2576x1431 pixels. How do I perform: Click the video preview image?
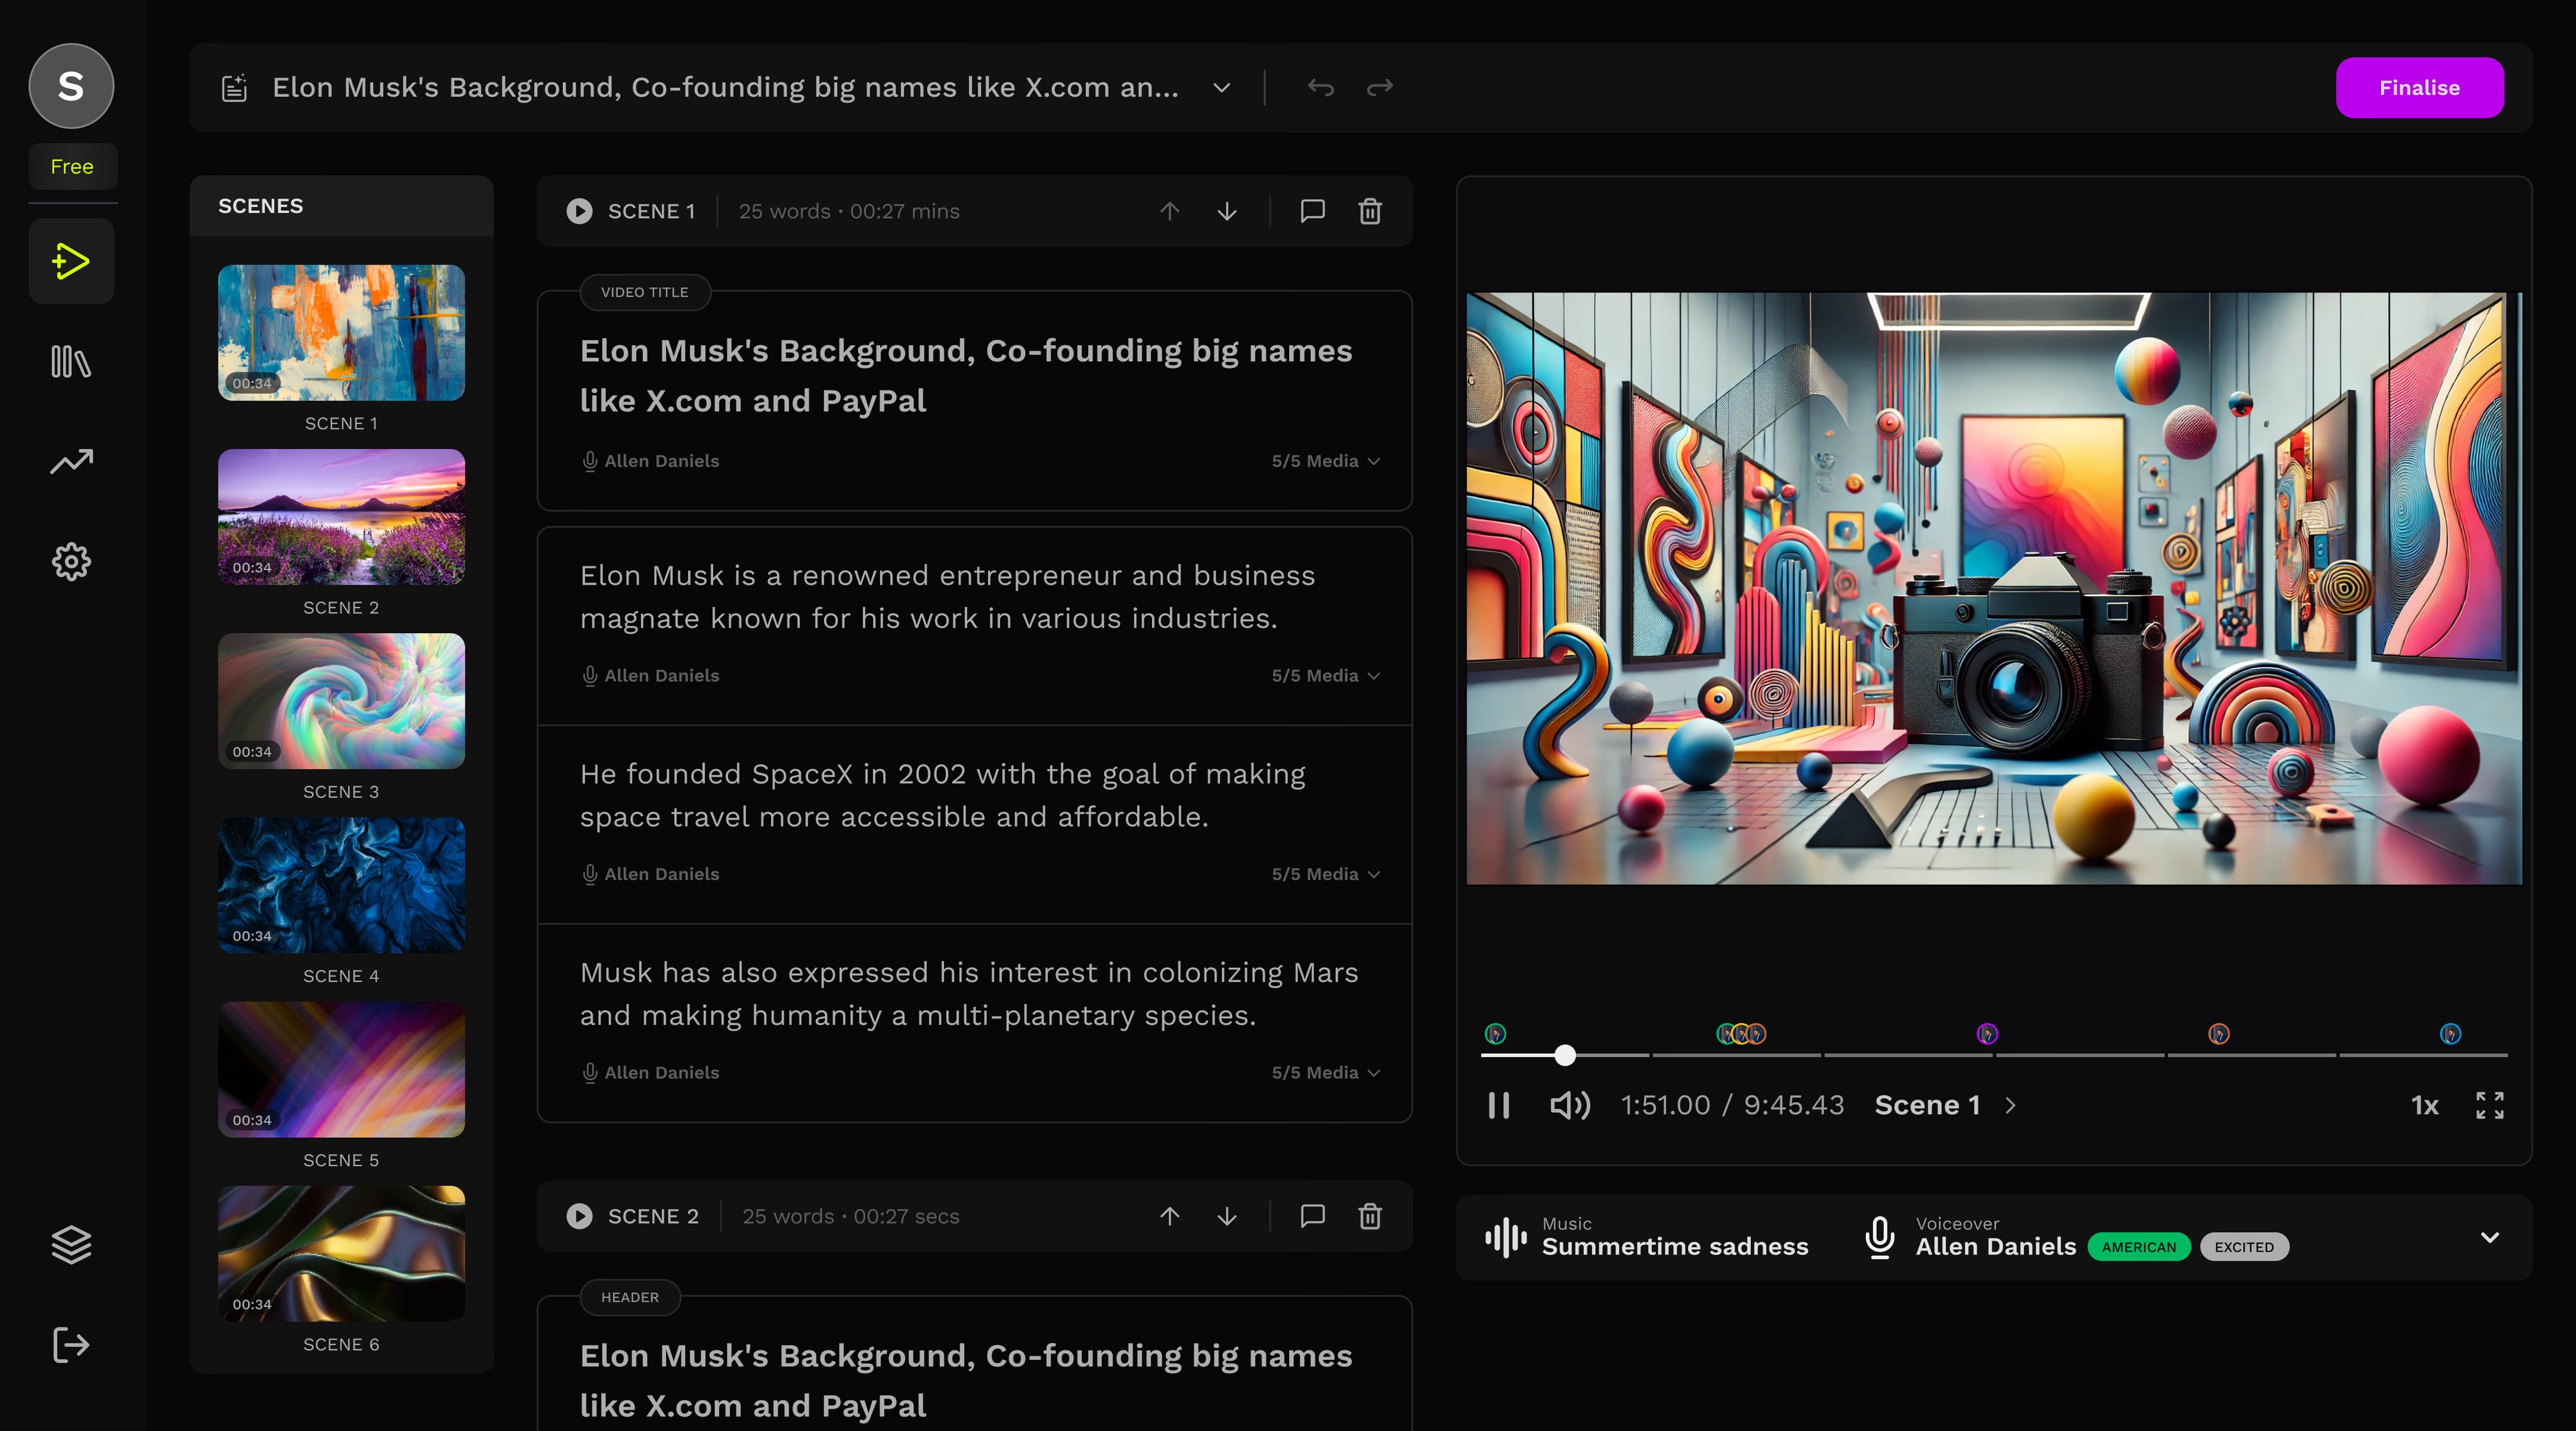[1994, 589]
